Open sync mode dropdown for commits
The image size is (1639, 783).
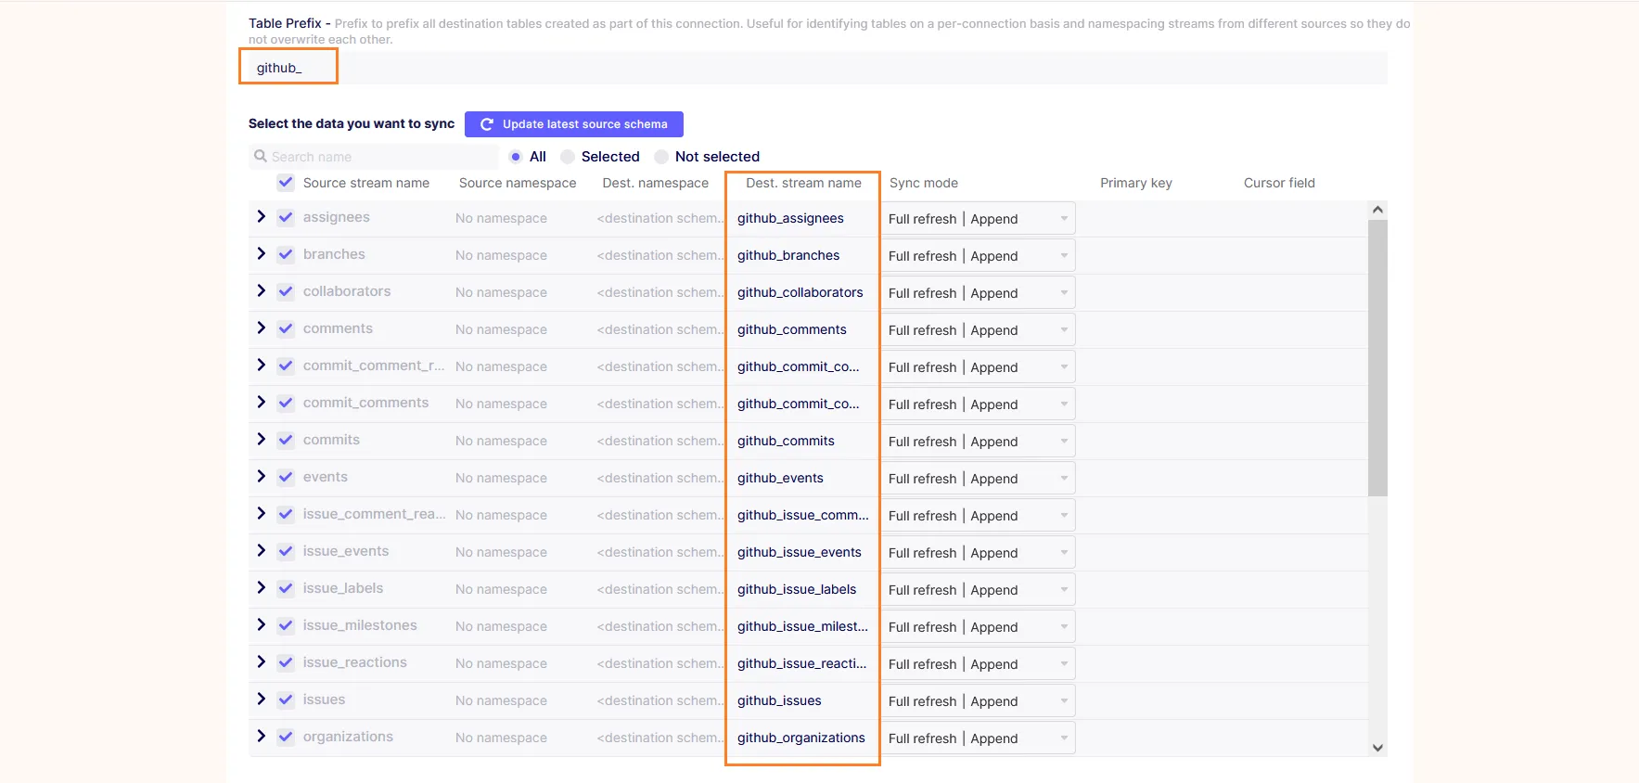point(979,442)
